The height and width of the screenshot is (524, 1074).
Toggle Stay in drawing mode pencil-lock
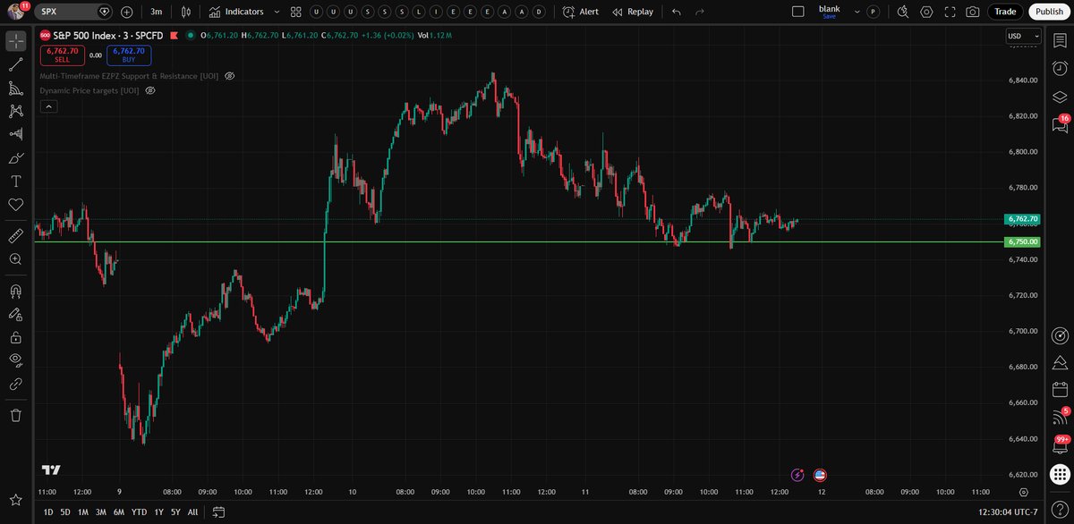coord(15,314)
